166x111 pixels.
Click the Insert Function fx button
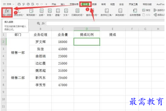coord(7,13)
